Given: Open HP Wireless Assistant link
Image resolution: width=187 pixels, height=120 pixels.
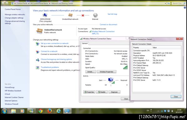Looking at the screenshot, I should (13, 91).
